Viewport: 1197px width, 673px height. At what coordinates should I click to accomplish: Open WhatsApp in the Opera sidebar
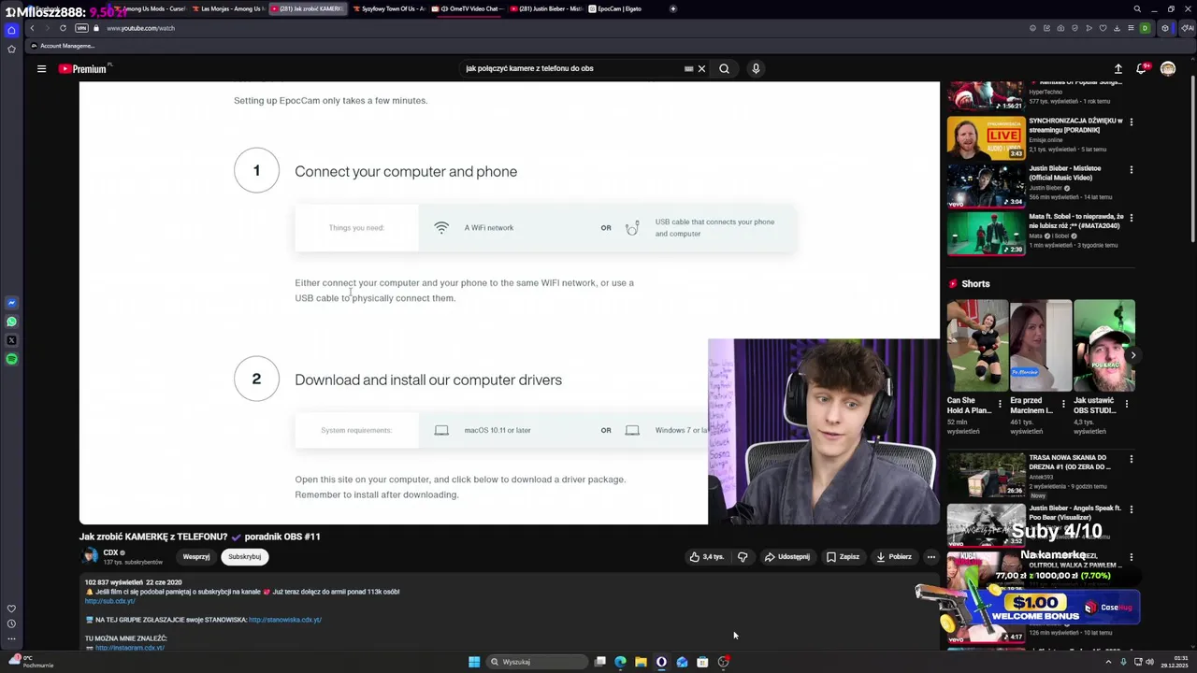(x=11, y=322)
